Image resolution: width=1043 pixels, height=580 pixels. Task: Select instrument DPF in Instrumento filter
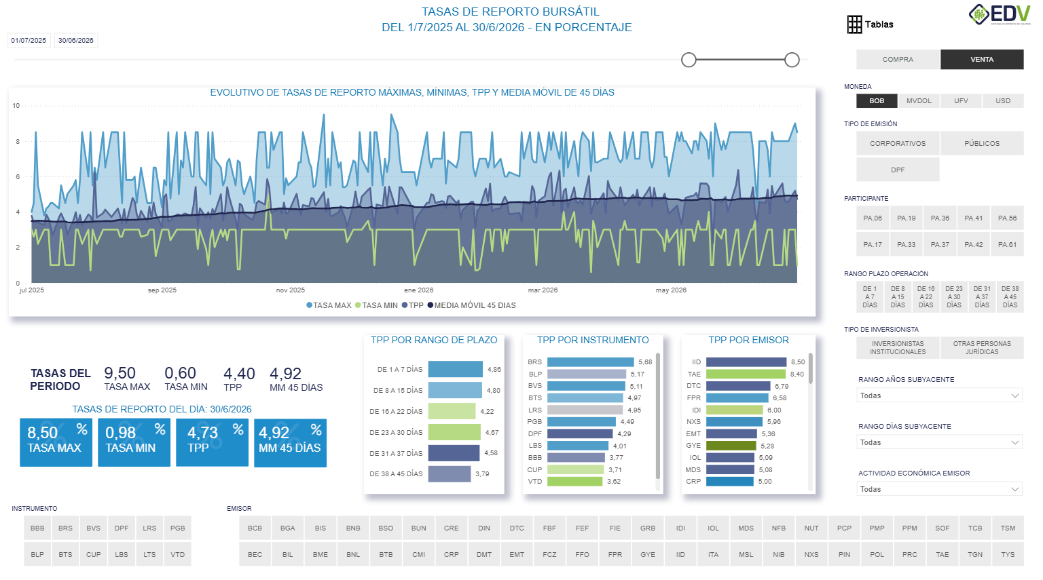coord(122,528)
